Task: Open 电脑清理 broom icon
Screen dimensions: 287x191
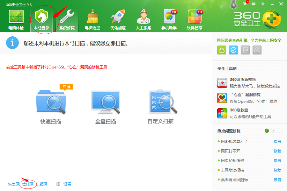Action: [x=92, y=18]
